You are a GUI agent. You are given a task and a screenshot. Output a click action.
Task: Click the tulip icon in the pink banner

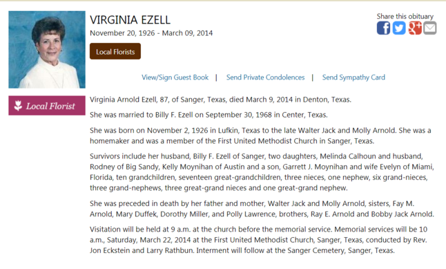pos(18,106)
